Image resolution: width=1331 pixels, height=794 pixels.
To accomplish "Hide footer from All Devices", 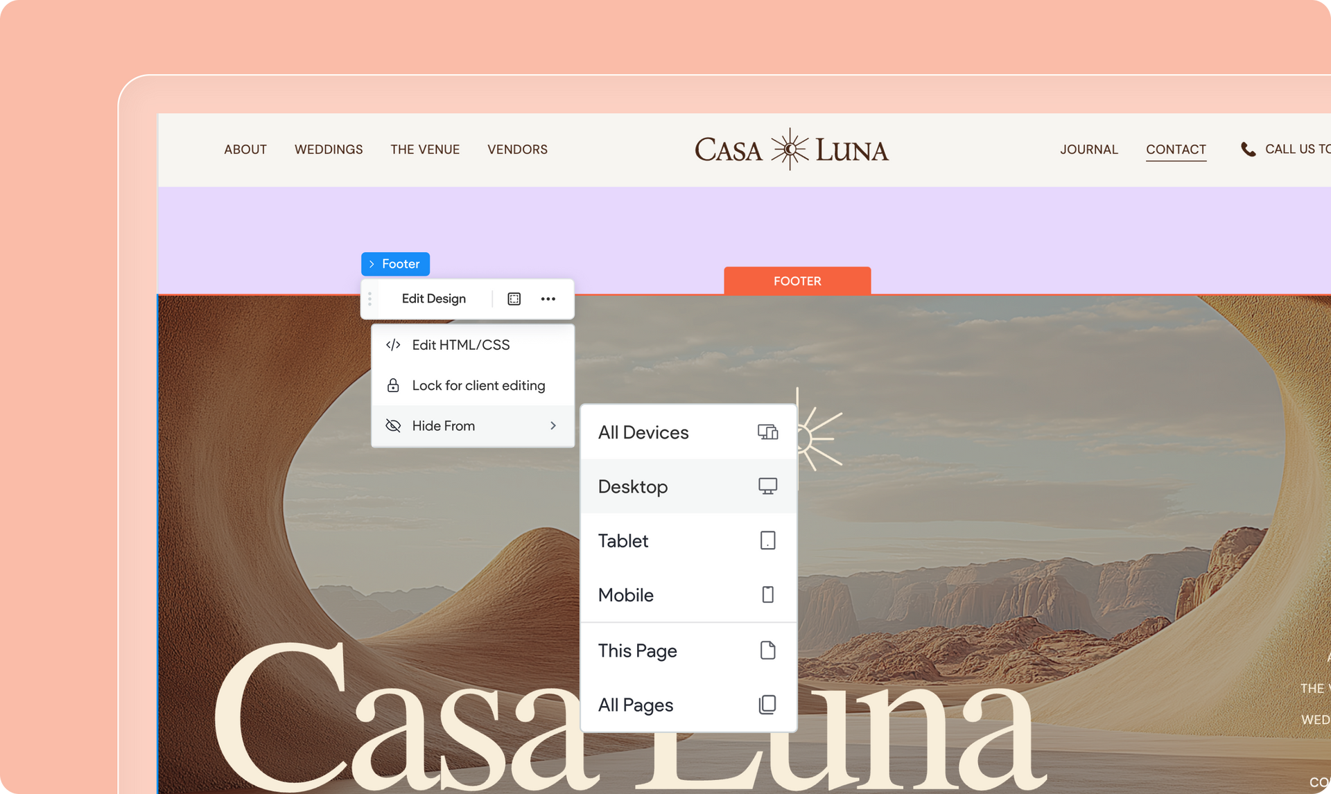I will [688, 432].
